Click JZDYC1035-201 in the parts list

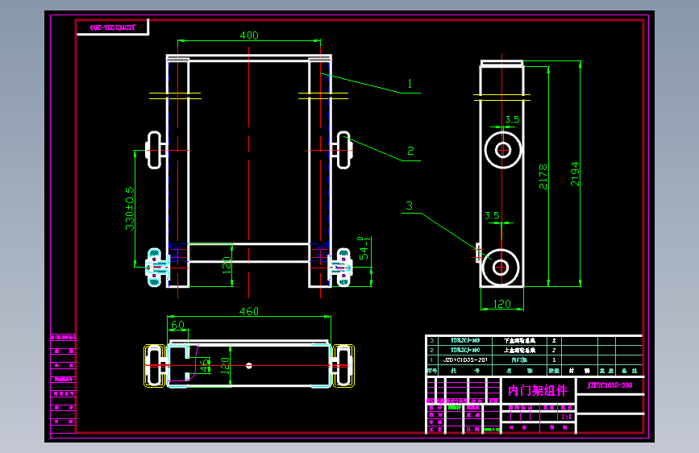pyautogui.click(x=465, y=359)
